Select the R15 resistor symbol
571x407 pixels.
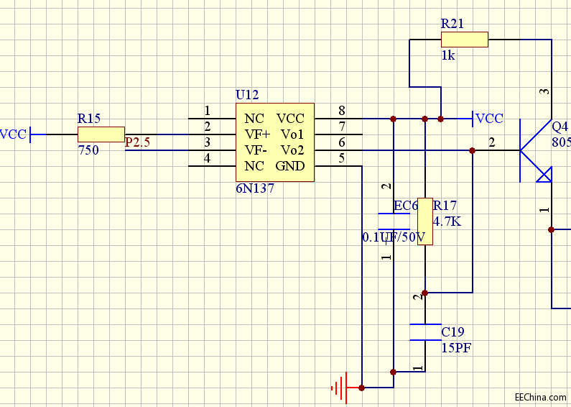click(x=101, y=134)
